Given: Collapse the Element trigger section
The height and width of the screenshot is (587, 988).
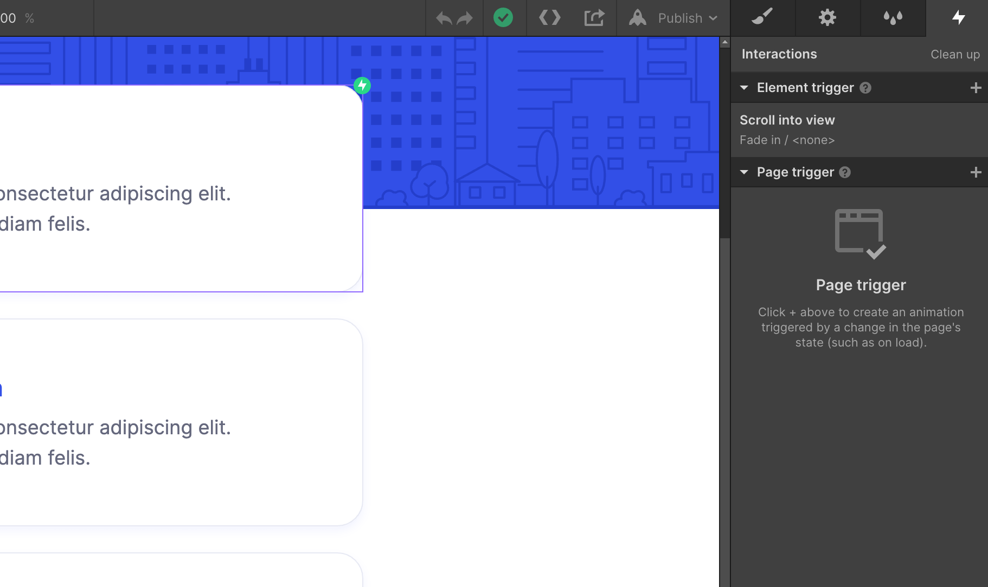Looking at the screenshot, I should (x=745, y=88).
